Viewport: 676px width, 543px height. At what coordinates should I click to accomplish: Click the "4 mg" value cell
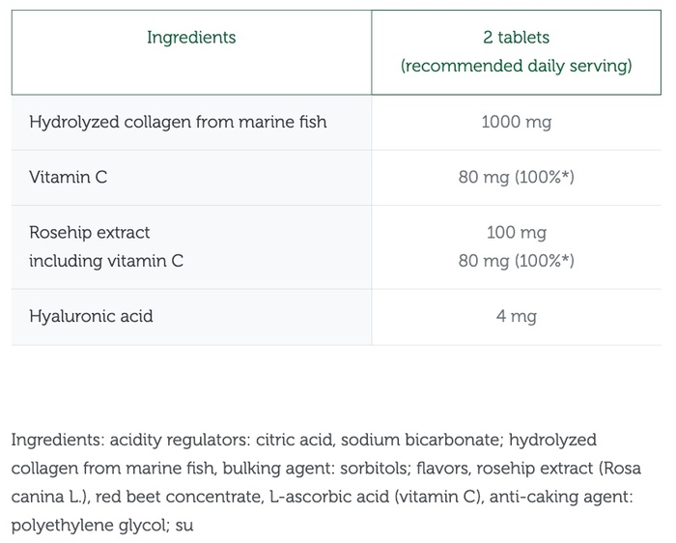[x=516, y=316]
